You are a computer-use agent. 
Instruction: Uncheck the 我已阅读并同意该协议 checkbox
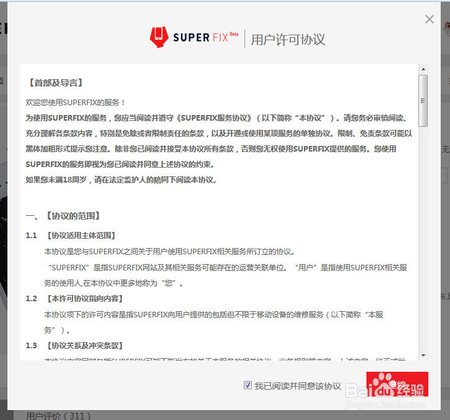click(x=248, y=385)
